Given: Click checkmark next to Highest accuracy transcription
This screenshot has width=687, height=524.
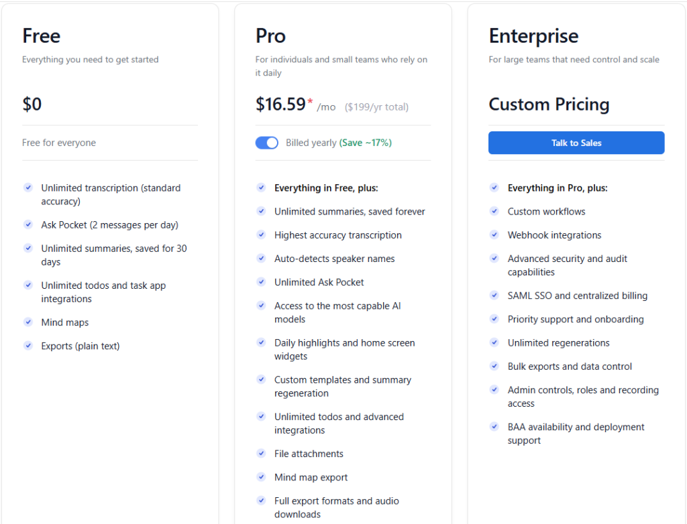Looking at the screenshot, I should coord(261,235).
